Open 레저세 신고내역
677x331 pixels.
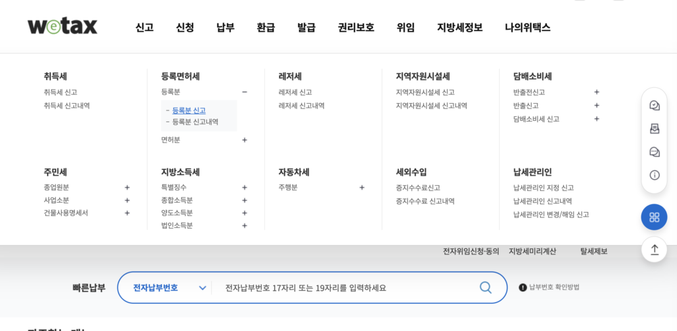(301, 105)
